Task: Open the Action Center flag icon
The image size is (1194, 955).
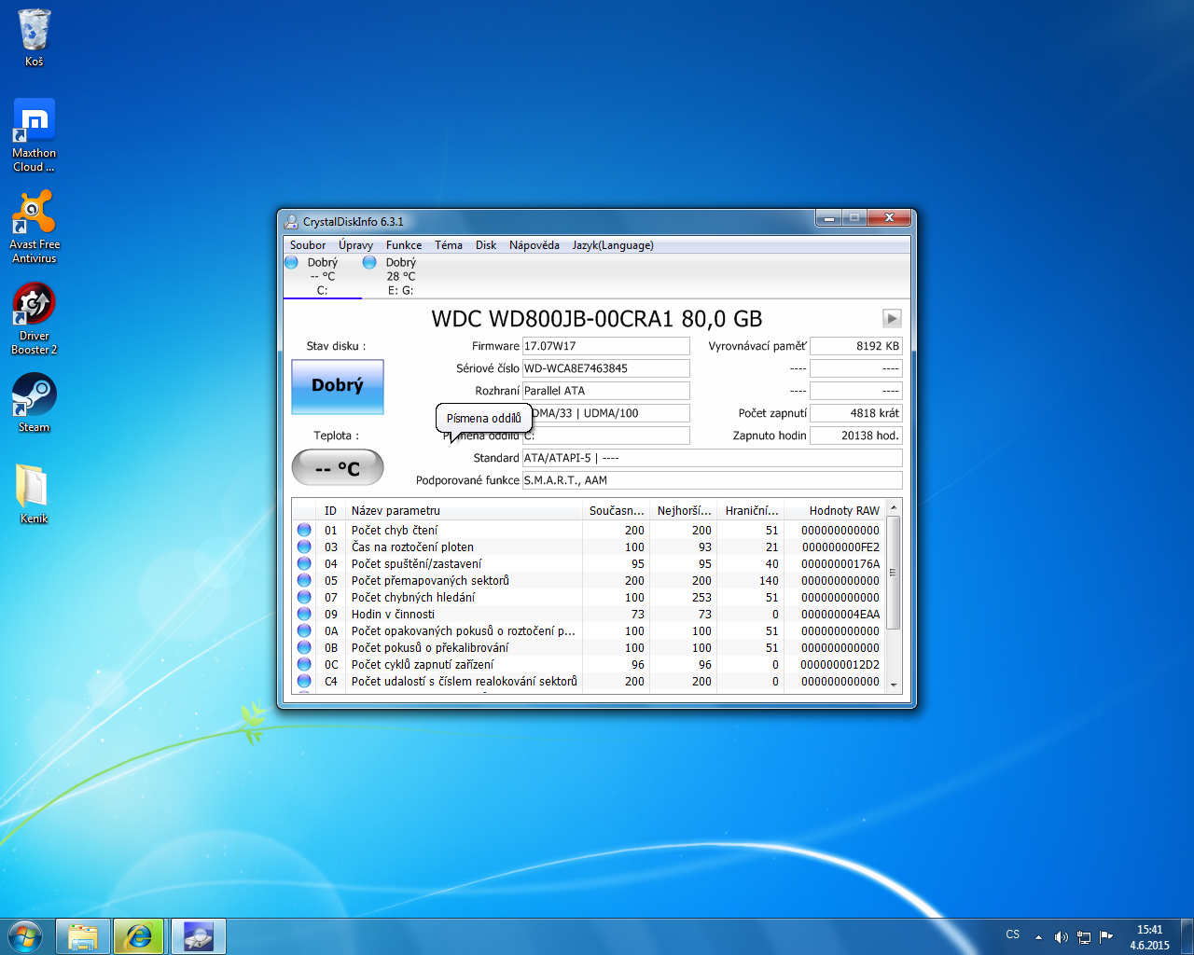Action: point(1106,937)
